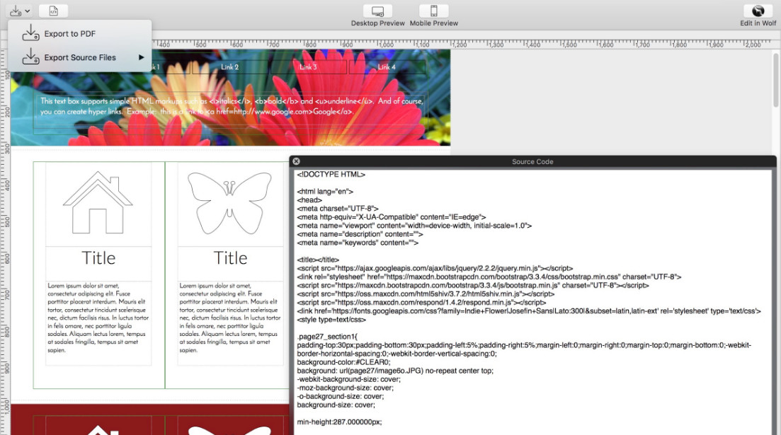The image size is (781, 435).
Task: Click the <head> tag line
Action: [x=309, y=200]
